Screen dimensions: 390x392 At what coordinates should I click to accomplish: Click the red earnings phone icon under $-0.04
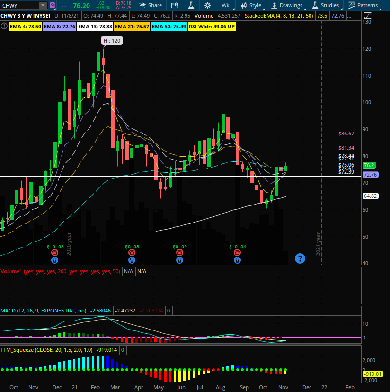[x=237, y=252]
